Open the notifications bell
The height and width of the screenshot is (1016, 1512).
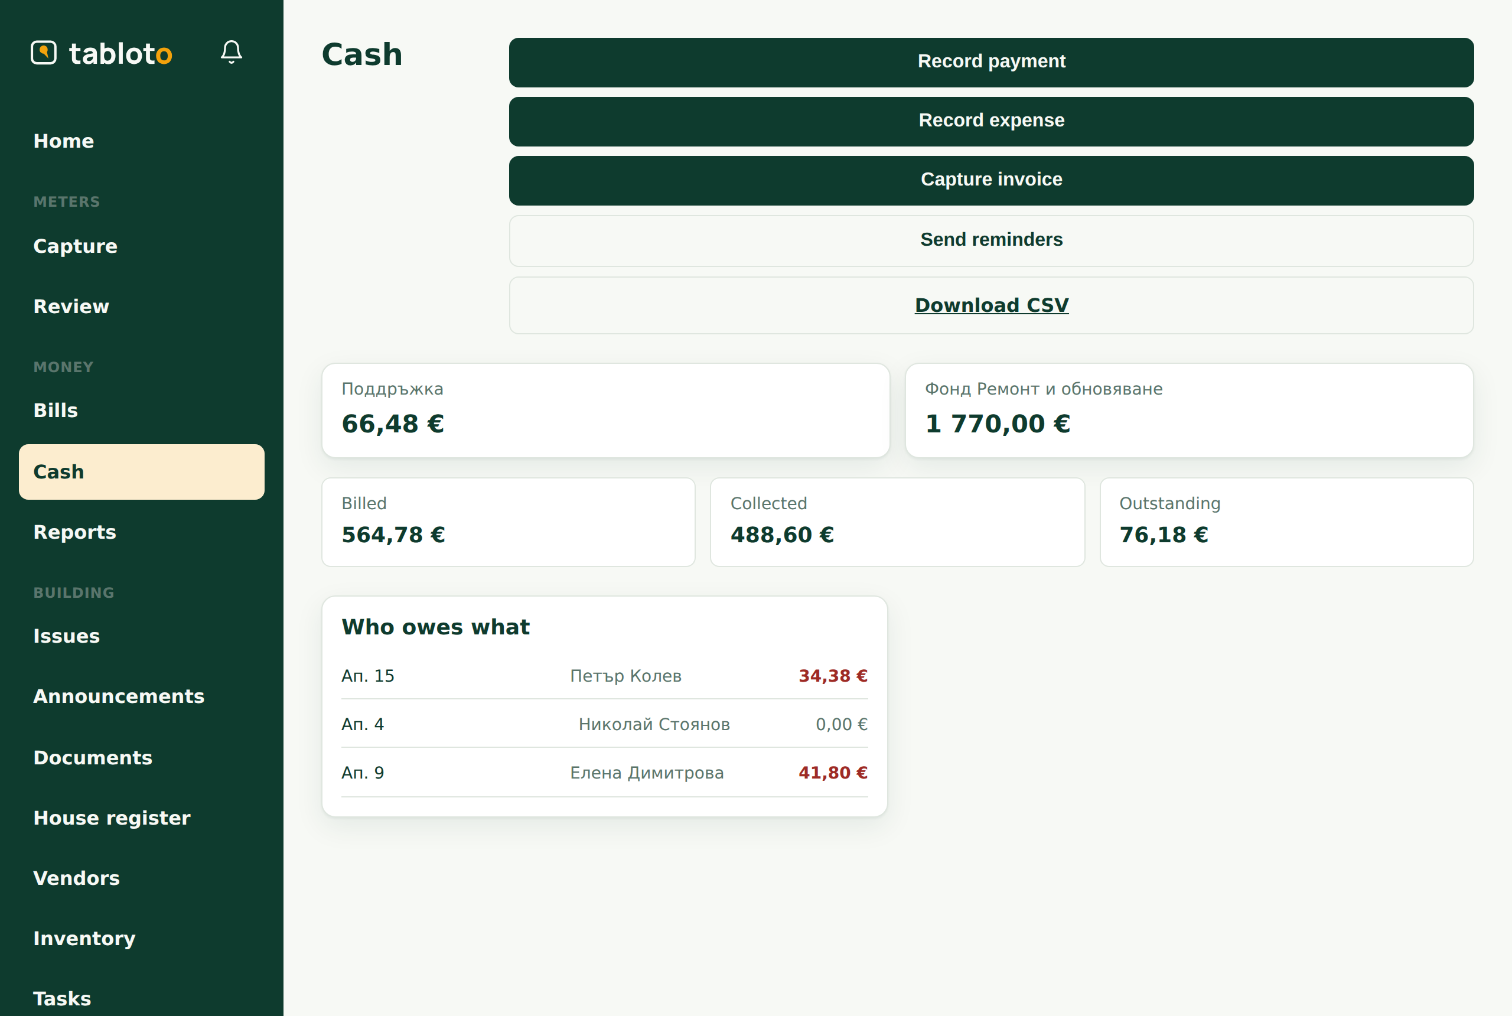pyautogui.click(x=232, y=52)
